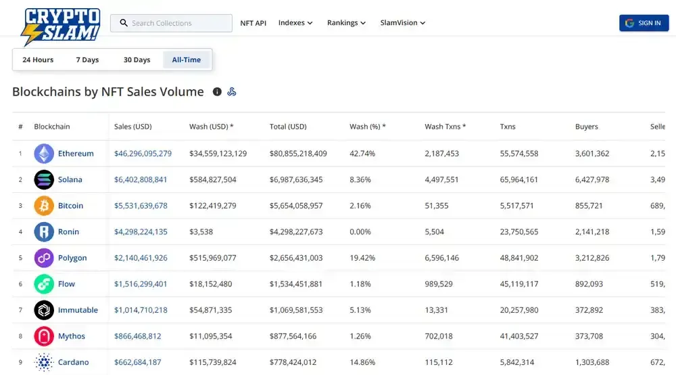This screenshot has width=676, height=375.
Task: Click Ronin sales value $4,298,224,135
Action: coord(141,231)
